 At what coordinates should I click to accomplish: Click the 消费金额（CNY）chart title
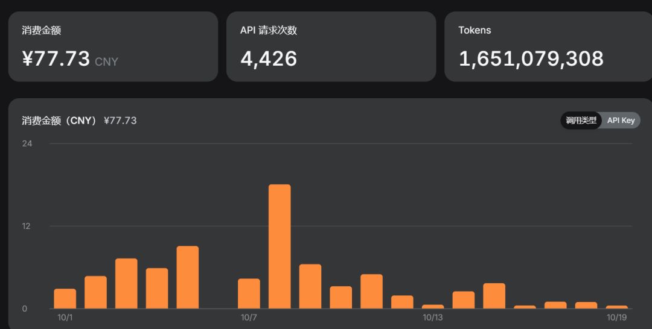pyautogui.click(x=59, y=121)
